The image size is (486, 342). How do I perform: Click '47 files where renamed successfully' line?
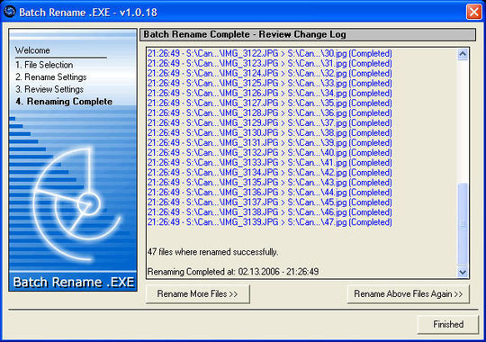pos(212,252)
